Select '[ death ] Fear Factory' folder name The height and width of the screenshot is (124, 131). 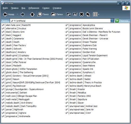point(15,45)
